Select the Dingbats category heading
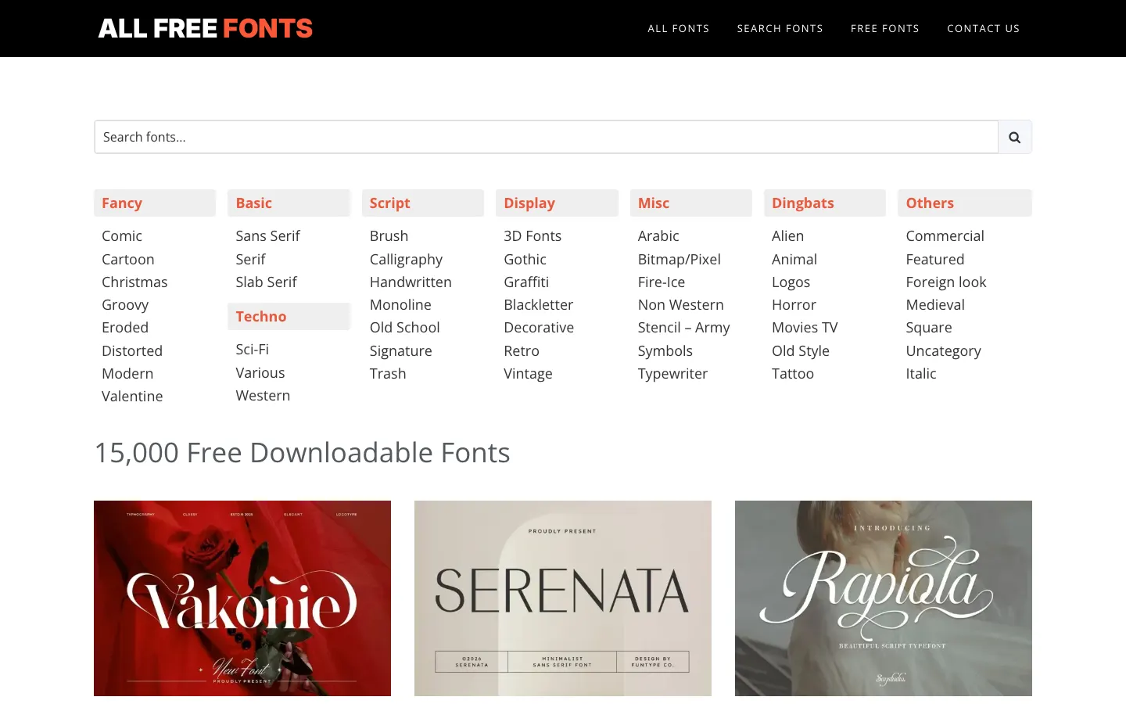 tap(802, 203)
